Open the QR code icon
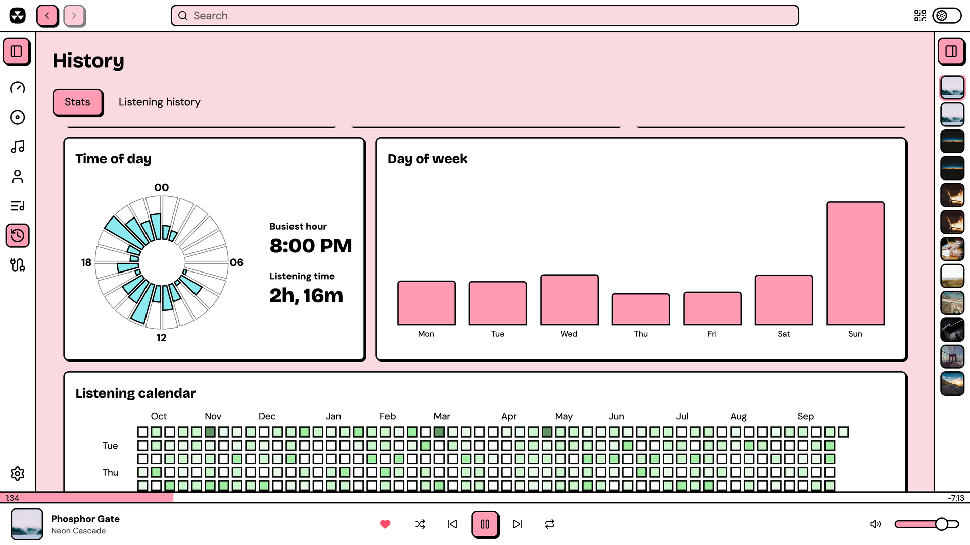Image resolution: width=970 pixels, height=545 pixels. 920,16
